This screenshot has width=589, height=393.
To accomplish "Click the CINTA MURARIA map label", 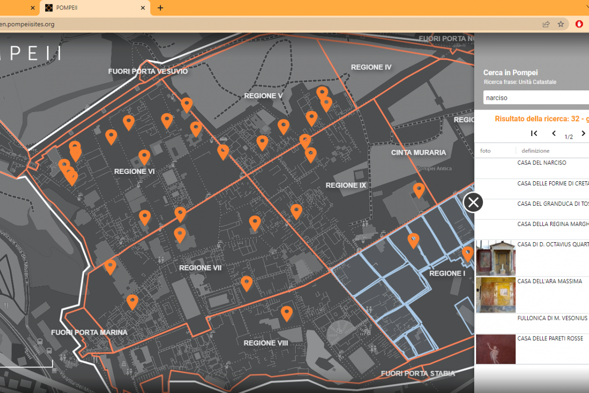I will [x=419, y=152].
